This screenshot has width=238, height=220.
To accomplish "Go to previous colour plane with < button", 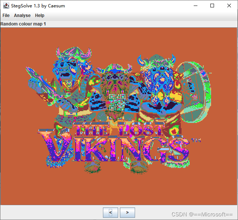I will [x=110, y=212].
